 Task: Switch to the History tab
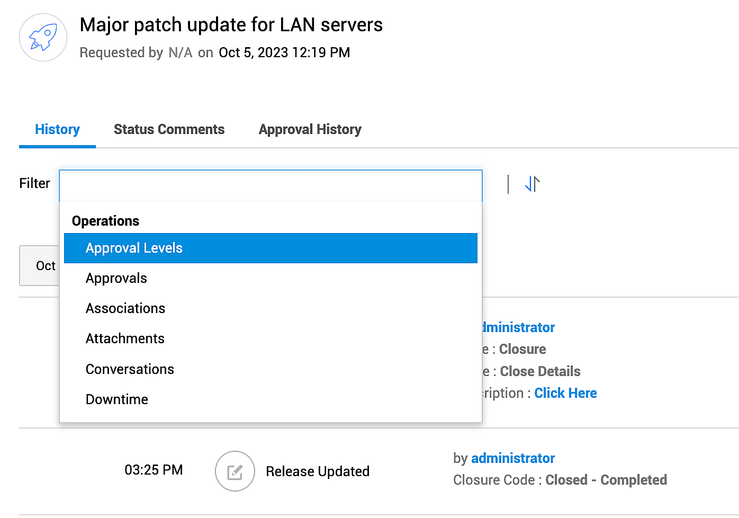coord(57,129)
